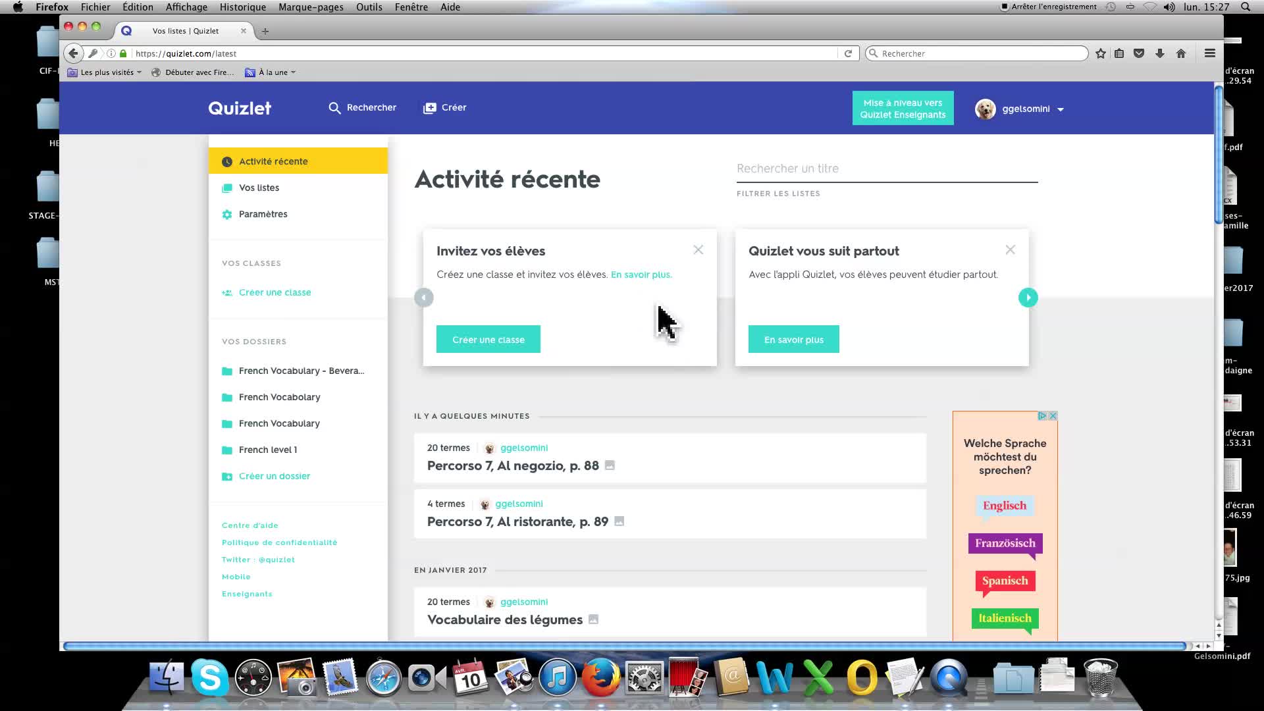1264x711 pixels.
Task: Open the Marque-pages menu in the menu bar
Action: point(311,7)
